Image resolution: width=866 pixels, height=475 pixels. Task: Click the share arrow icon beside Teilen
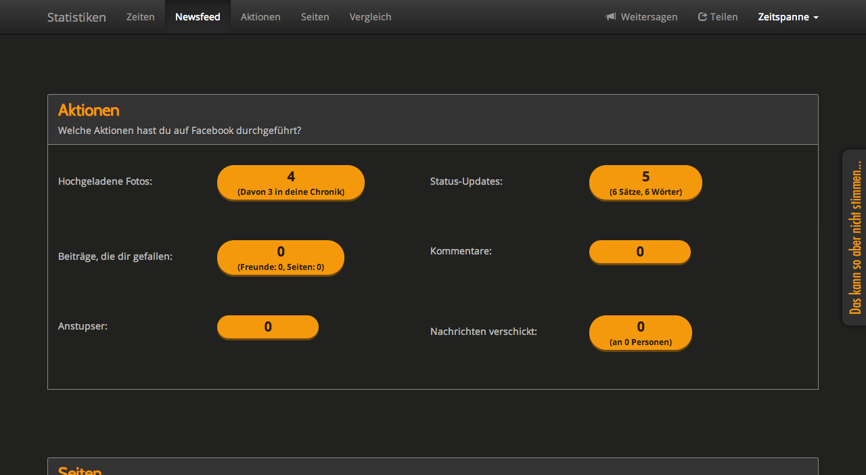click(x=702, y=17)
